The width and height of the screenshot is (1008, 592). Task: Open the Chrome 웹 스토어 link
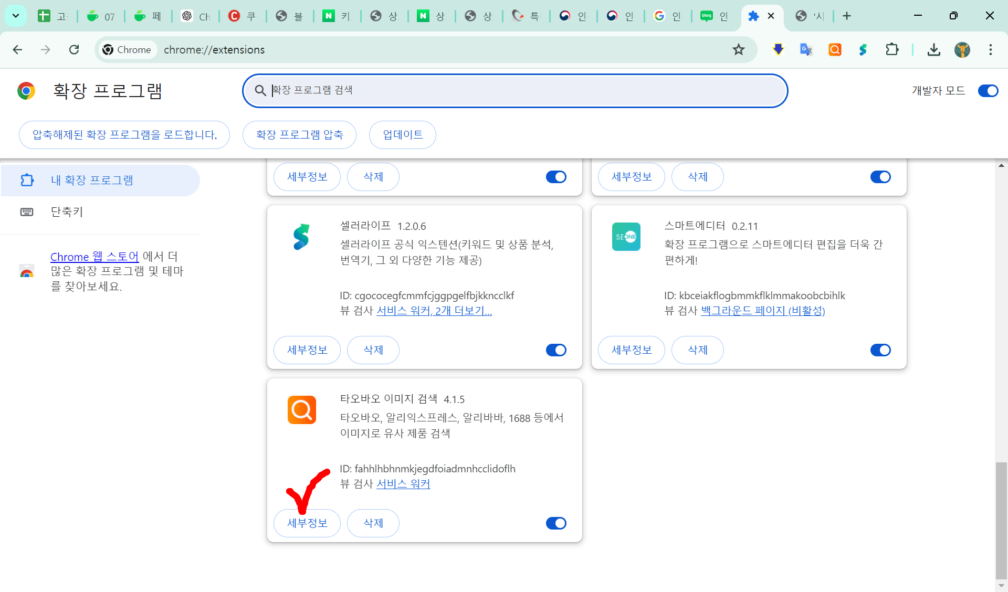94,257
